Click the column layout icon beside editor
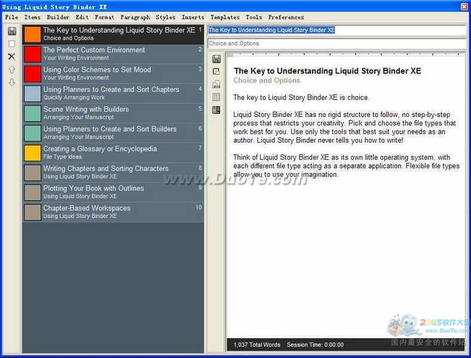 tap(216, 110)
